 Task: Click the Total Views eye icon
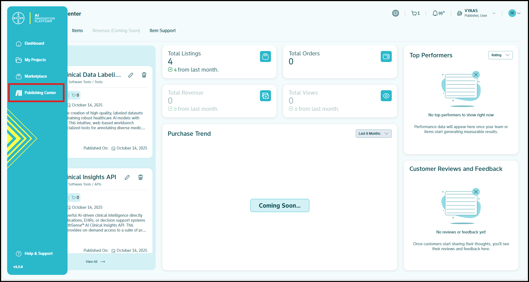click(x=386, y=96)
